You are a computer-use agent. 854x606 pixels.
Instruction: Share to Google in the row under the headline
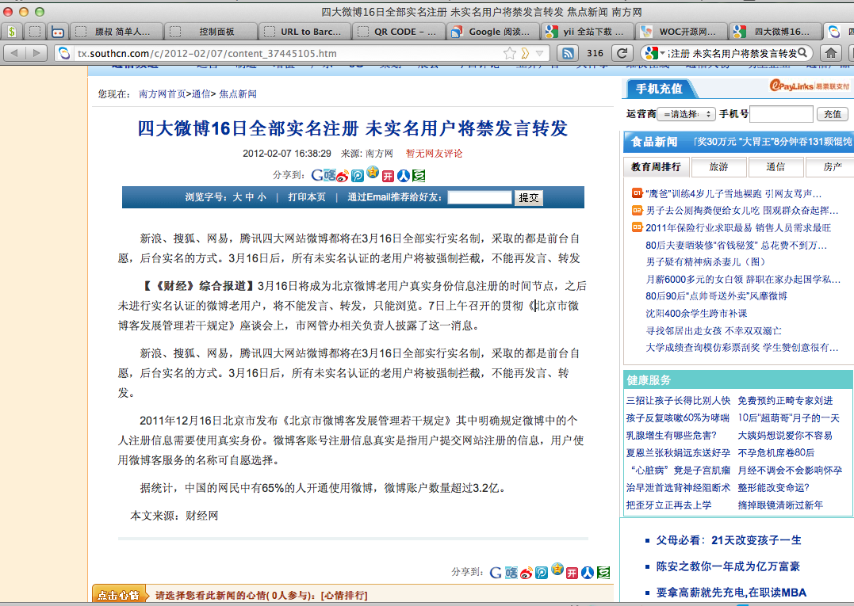coord(316,175)
